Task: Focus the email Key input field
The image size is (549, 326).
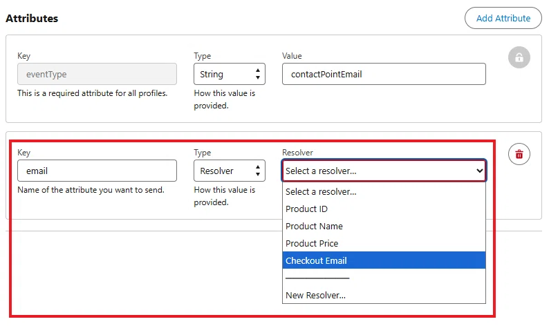Action: tap(97, 171)
